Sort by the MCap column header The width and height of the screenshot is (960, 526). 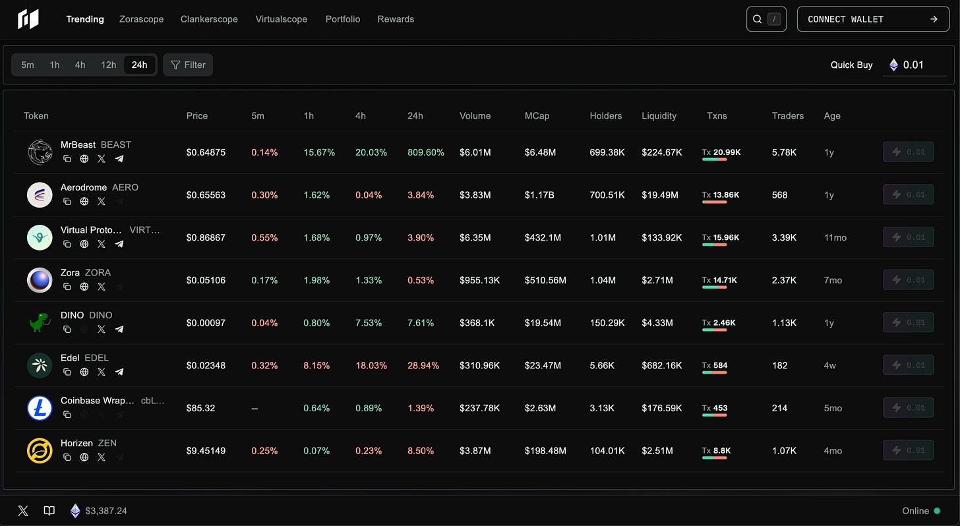[537, 115]
